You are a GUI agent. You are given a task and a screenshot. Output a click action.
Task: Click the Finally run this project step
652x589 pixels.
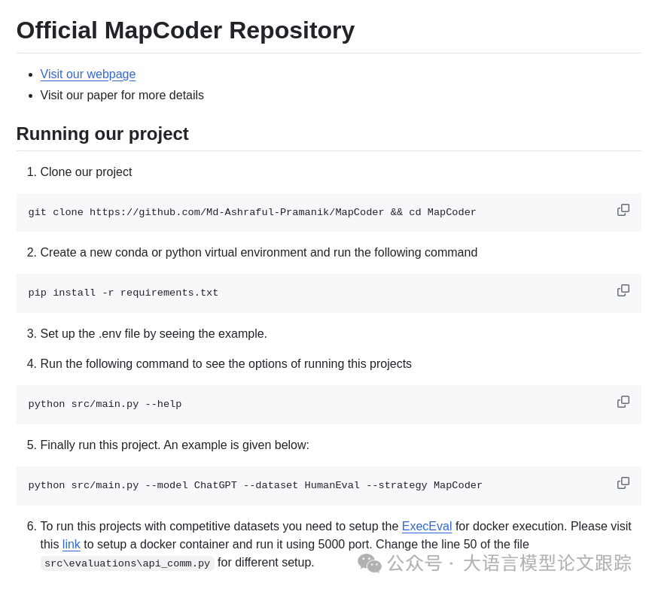pyautogui.click(x=175, y=445)
